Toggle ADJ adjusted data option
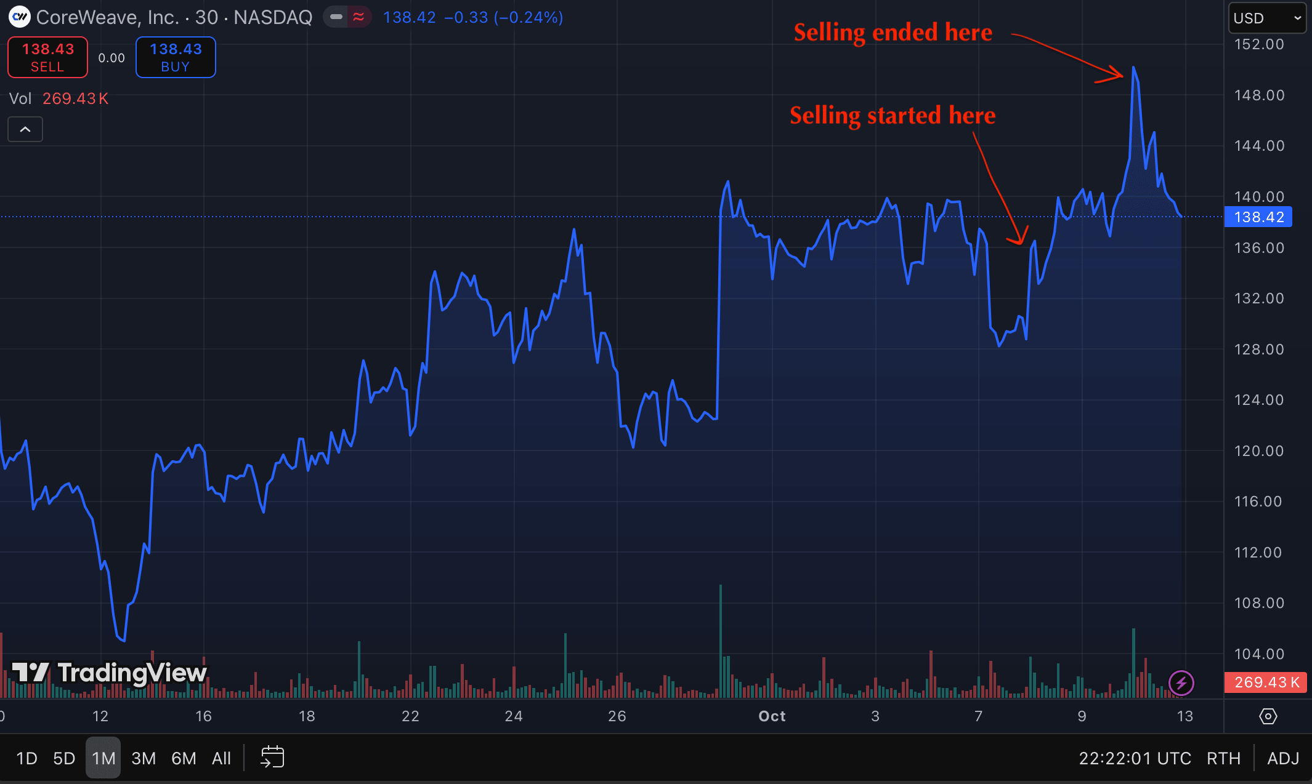Image resolution: width=1312 pixels, height=784 pixels. point(1283,758)
